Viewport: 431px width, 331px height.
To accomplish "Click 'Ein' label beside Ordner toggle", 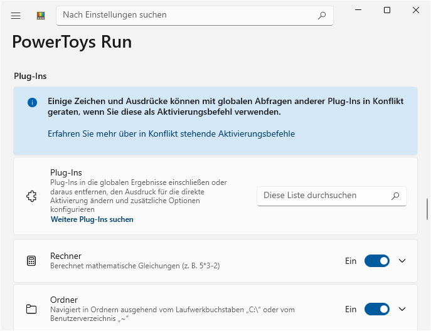I will pyautogui.click(x=351, y=309).
